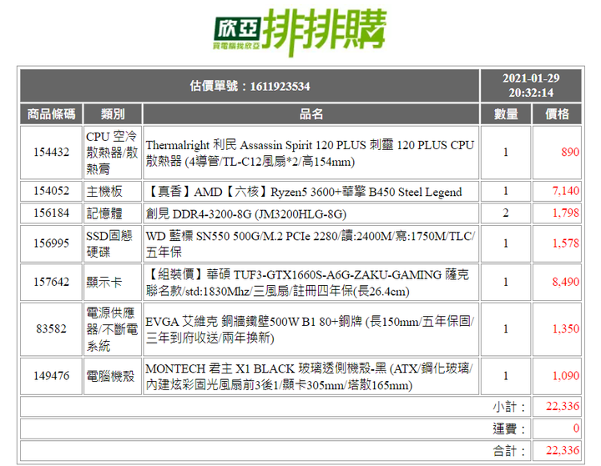Click the 主機板 category cell

point(113,191)
